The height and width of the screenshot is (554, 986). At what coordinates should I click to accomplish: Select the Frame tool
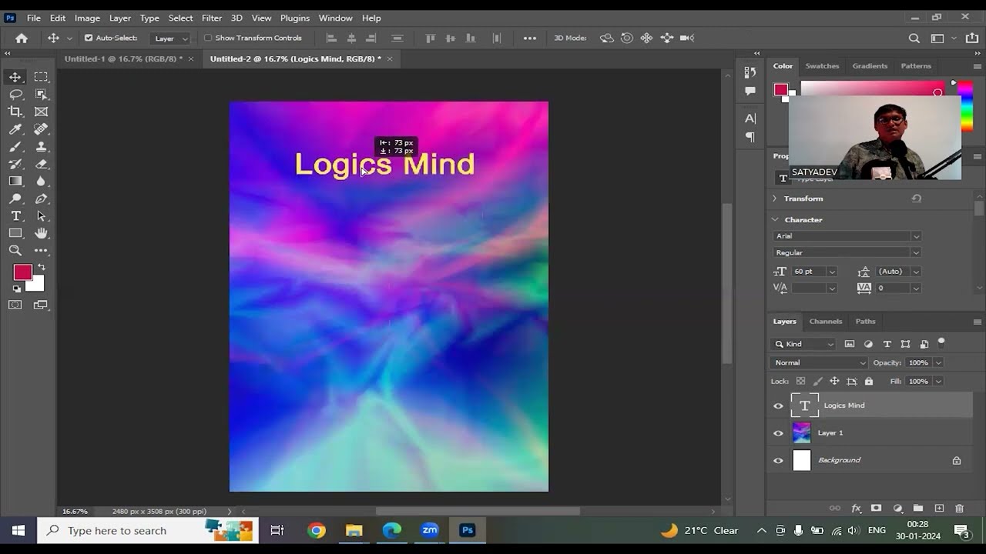(41, 112)
